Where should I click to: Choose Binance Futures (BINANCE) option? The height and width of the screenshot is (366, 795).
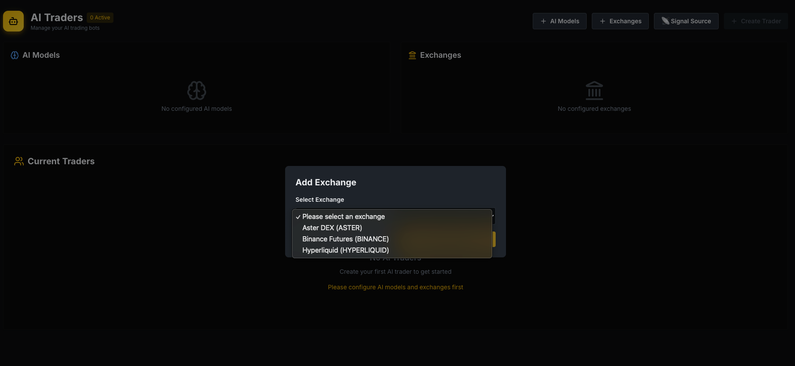click(392, 239)
